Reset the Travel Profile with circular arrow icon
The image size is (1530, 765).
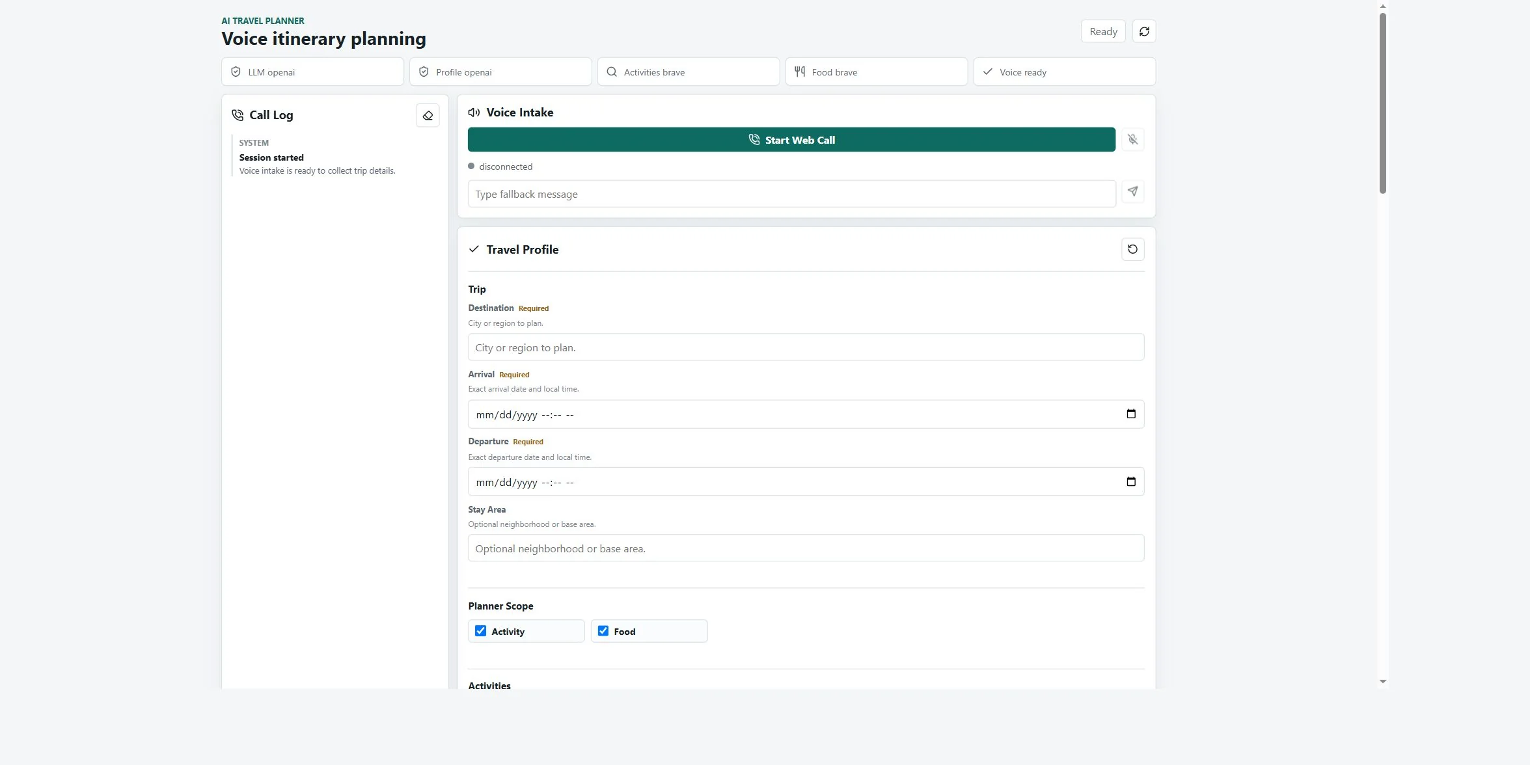point(1133,249)
